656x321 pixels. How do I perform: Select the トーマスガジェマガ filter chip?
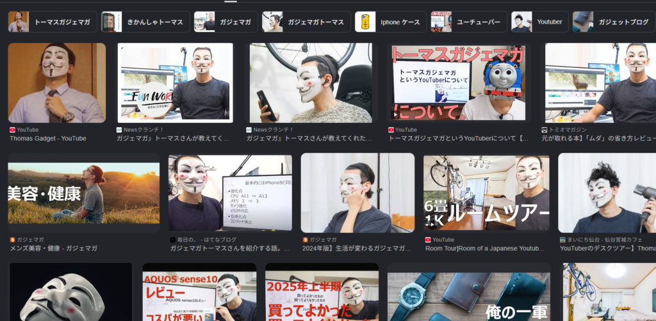point(53,22)
